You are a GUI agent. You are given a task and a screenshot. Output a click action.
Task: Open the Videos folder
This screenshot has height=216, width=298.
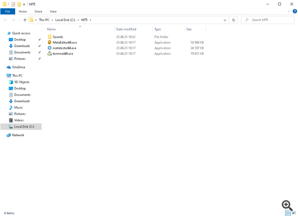[x=19, y=120]
